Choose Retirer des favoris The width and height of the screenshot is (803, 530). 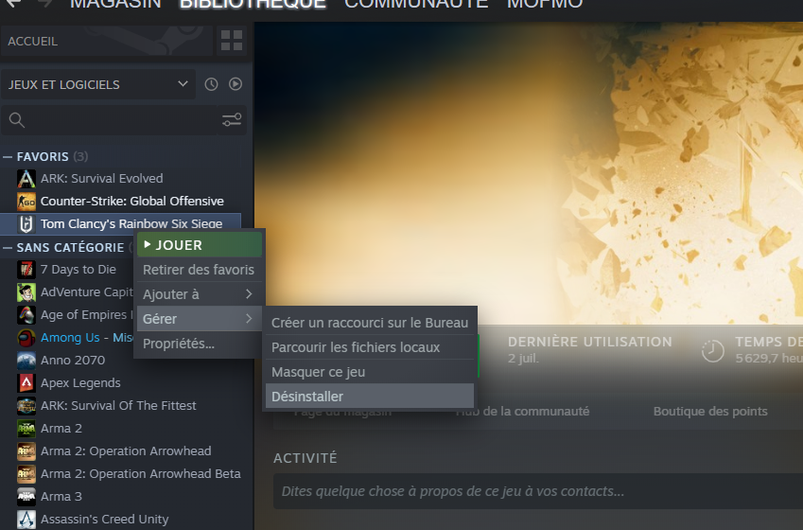199,270
